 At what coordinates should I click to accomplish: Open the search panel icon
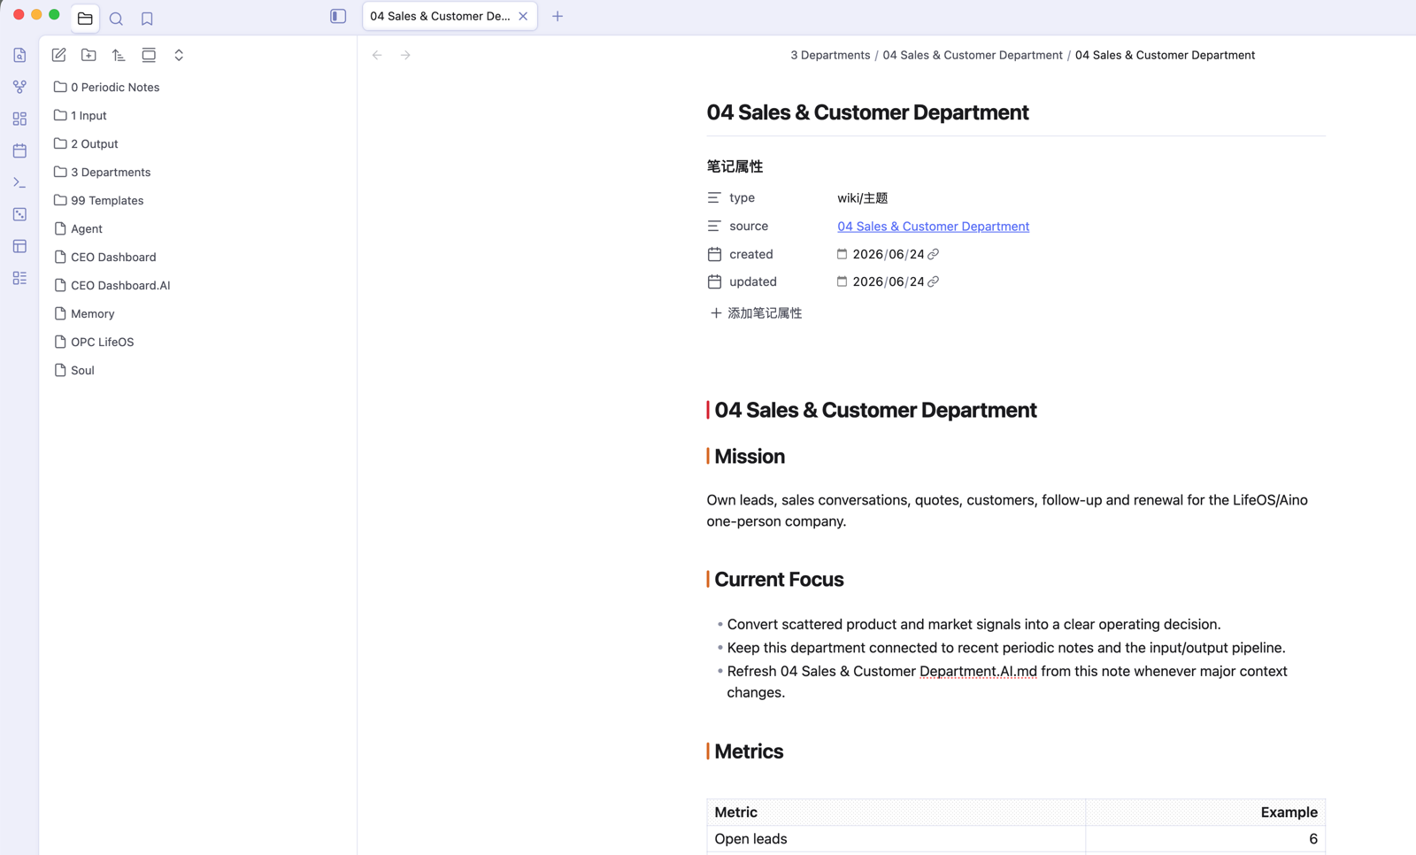(x=116, y=18)
